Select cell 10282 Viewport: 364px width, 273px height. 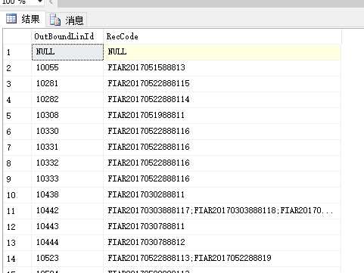(67, 100)
